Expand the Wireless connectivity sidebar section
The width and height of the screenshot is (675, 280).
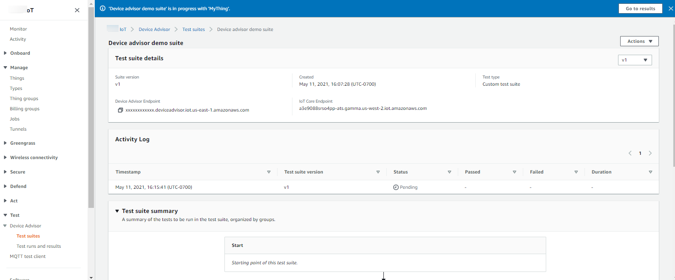coord(5,158)
